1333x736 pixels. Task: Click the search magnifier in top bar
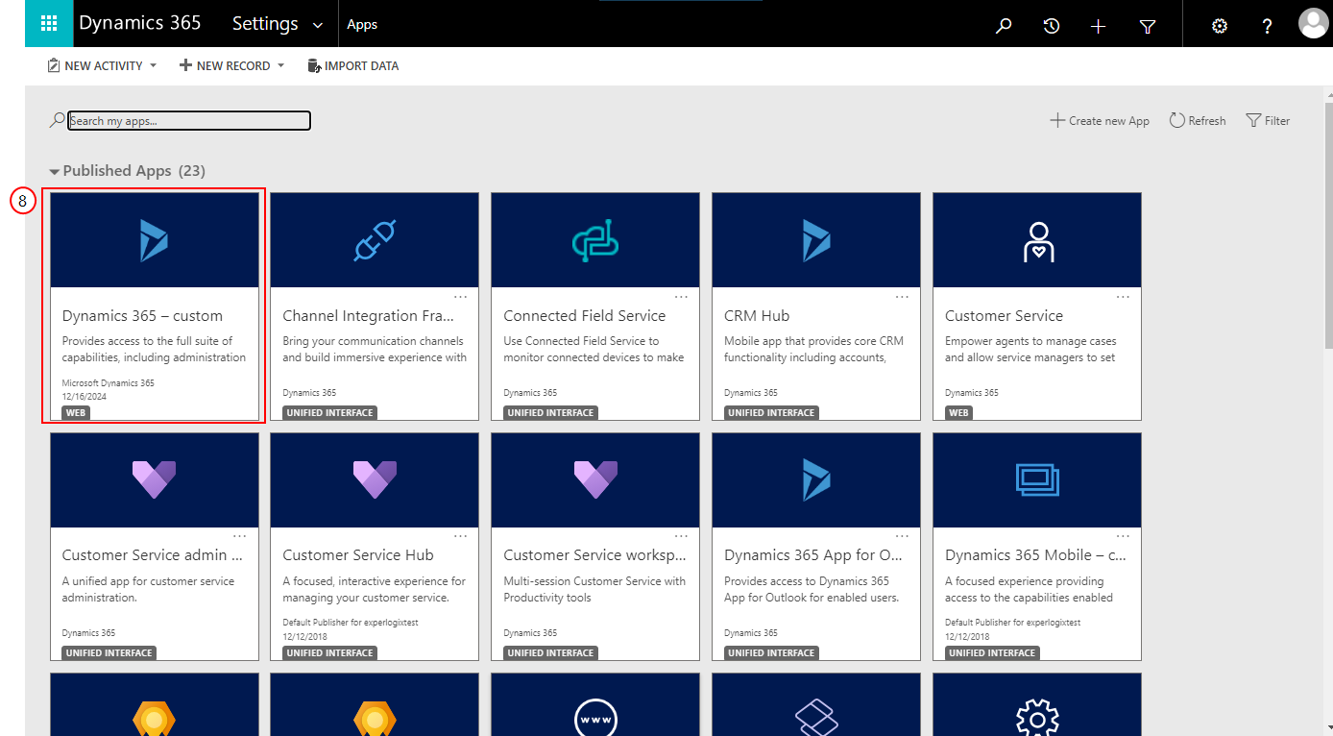click(1004, 26)
